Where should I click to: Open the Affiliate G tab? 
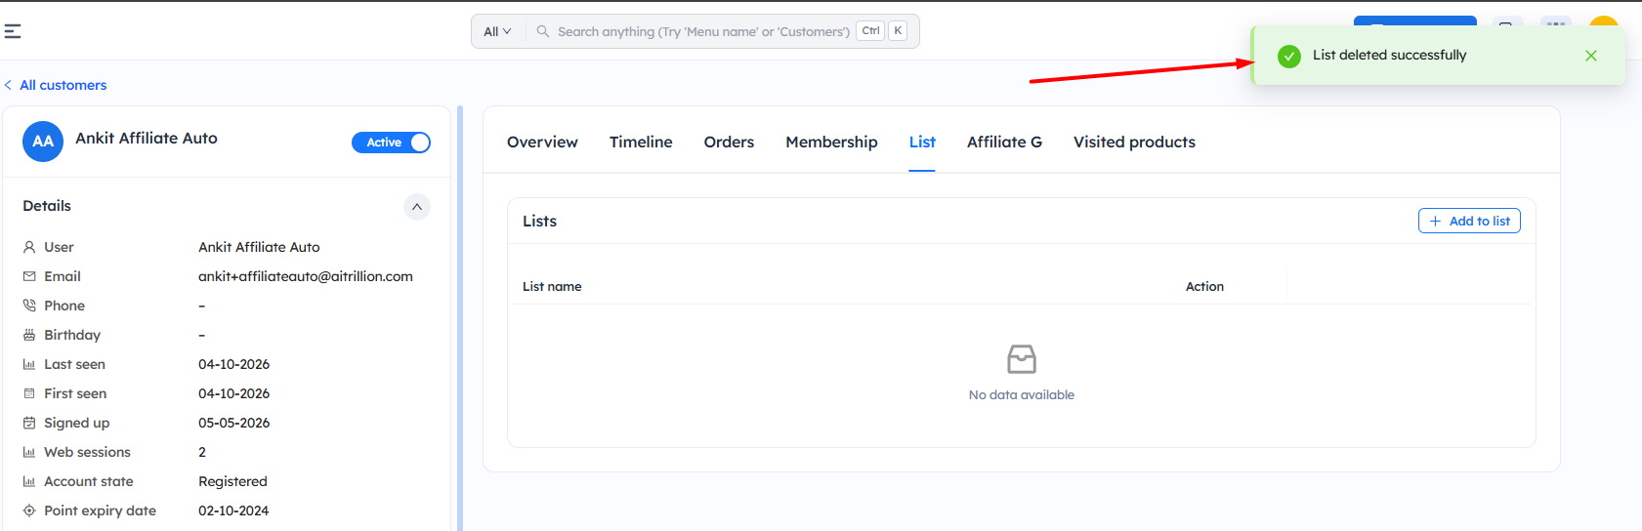pyautogui.click(x=1004, y=142)
